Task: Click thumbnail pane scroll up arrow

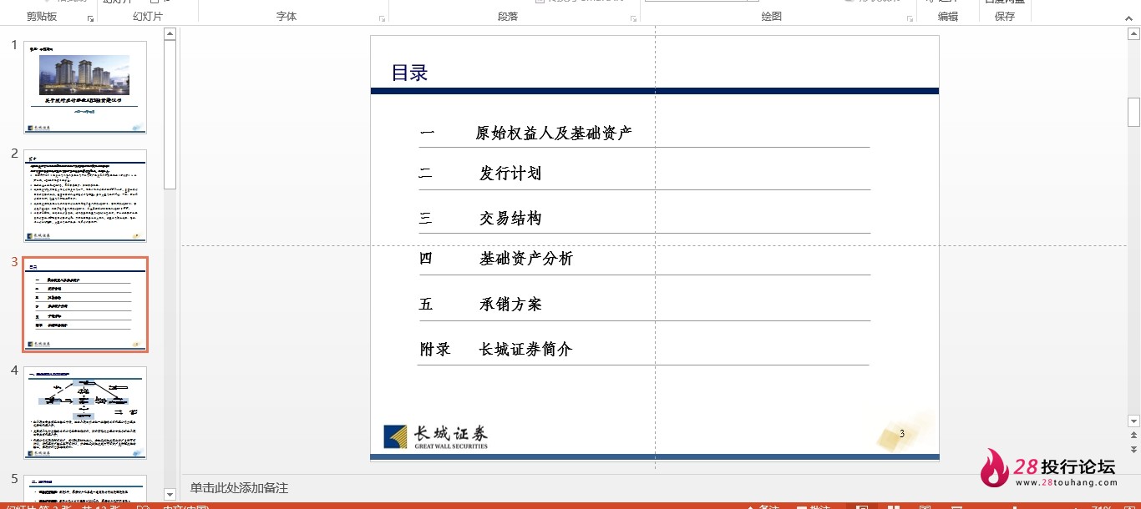Action: [170, 34]
